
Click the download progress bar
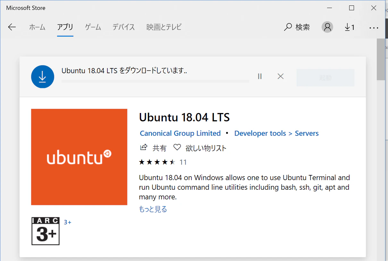[155, 81]
